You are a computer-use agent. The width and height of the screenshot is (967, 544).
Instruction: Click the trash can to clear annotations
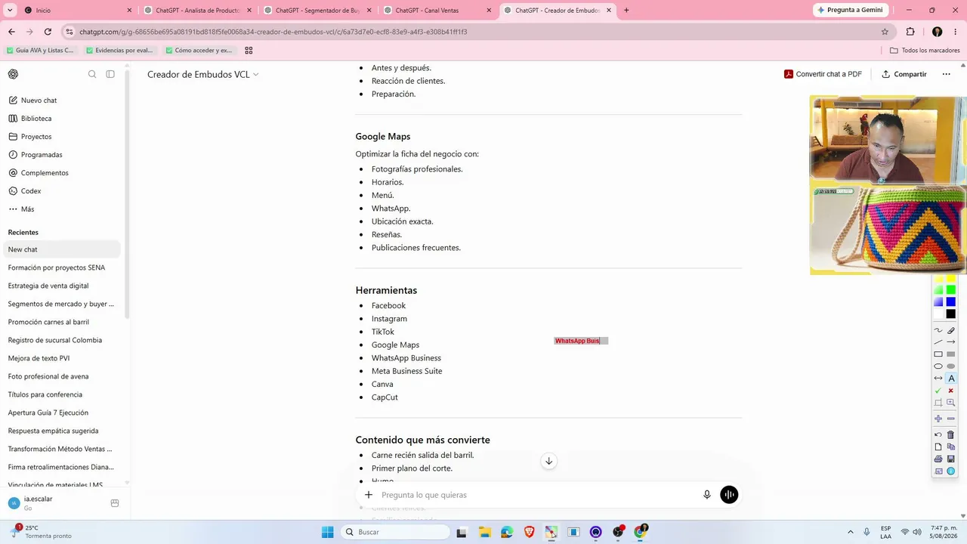[951, 434]
